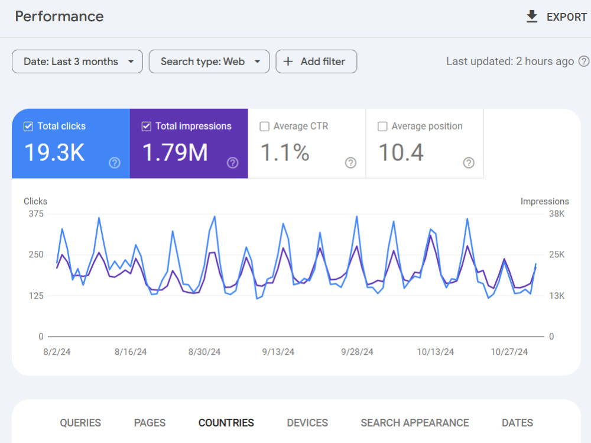Viewport: 591px width, 443px height.
Task: Click the 13K impressions axis value
Action: pyautogui.click(x=557, y=296)
